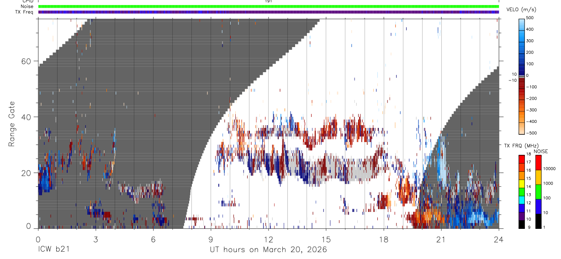Click the 'ICW b21' radar label
This screenshot has width=561, height=259.
tap(55, 250)
